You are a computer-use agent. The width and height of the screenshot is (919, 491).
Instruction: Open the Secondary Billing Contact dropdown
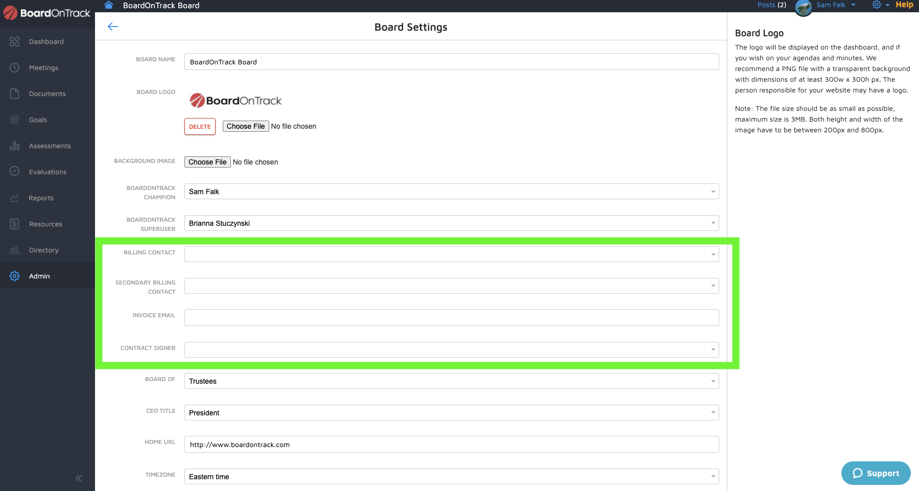(x=452, y=286)
